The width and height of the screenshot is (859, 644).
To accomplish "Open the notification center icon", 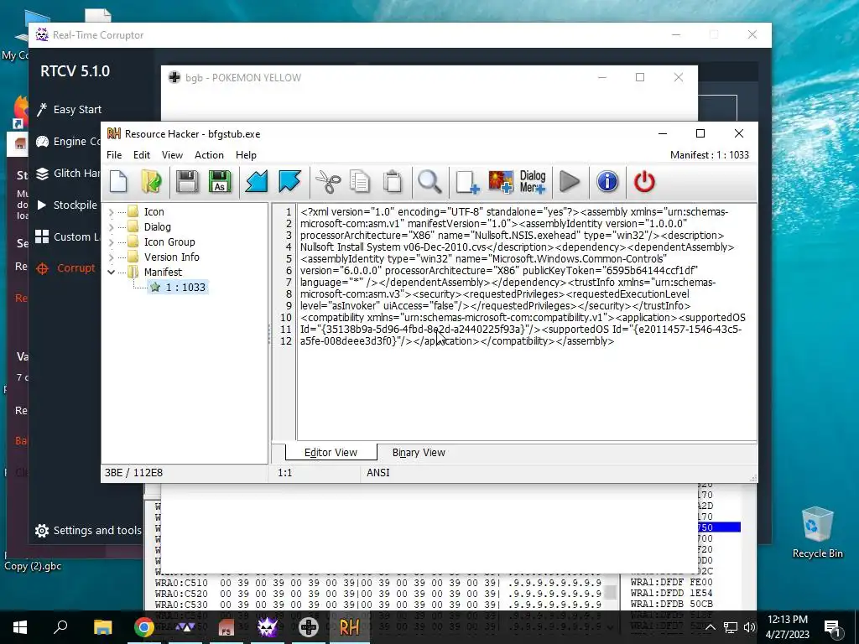I will (832, 627).
